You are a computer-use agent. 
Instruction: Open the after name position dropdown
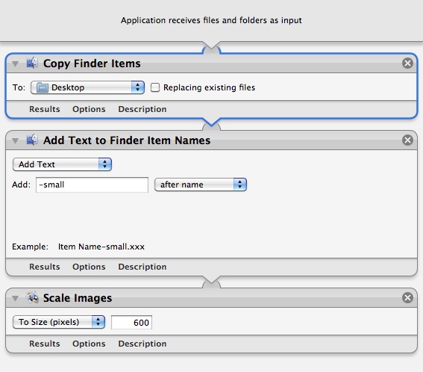(201, 185)
